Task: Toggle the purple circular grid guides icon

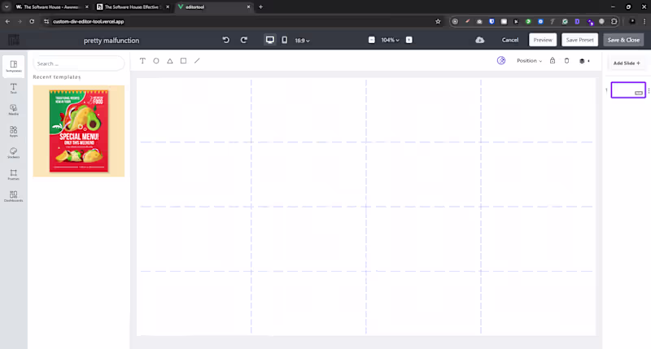Action: point(501,60)
